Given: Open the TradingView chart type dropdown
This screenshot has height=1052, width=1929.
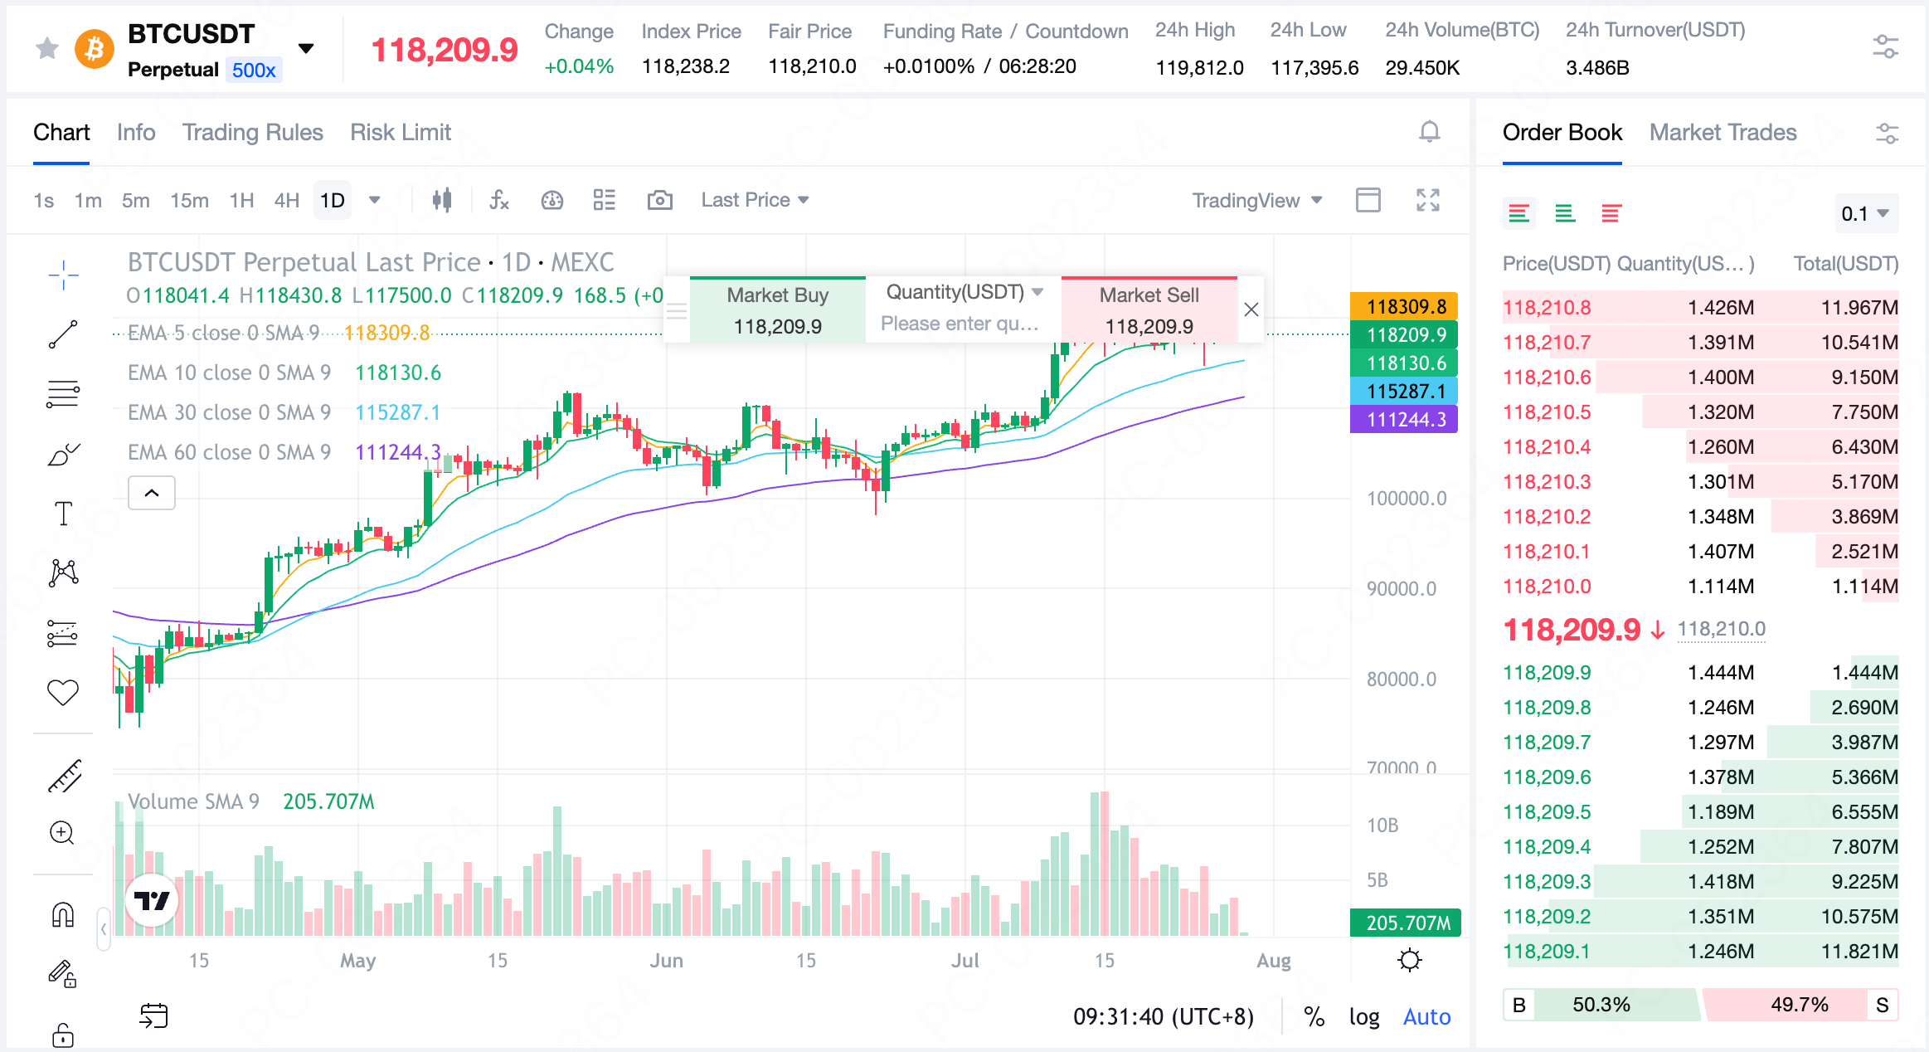Looking at the screenshot, I should 1256,200.
